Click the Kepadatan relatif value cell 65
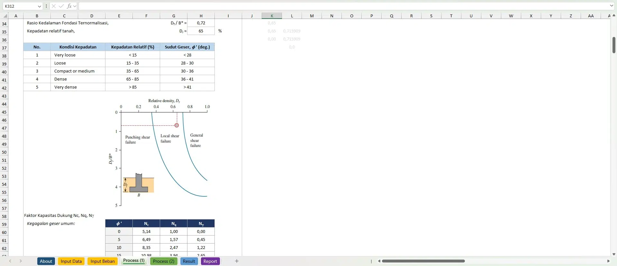The height and width of the screenshot is (266, 617). [201, 31]
